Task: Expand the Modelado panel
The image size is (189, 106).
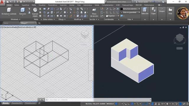Action: click(16, 19)
